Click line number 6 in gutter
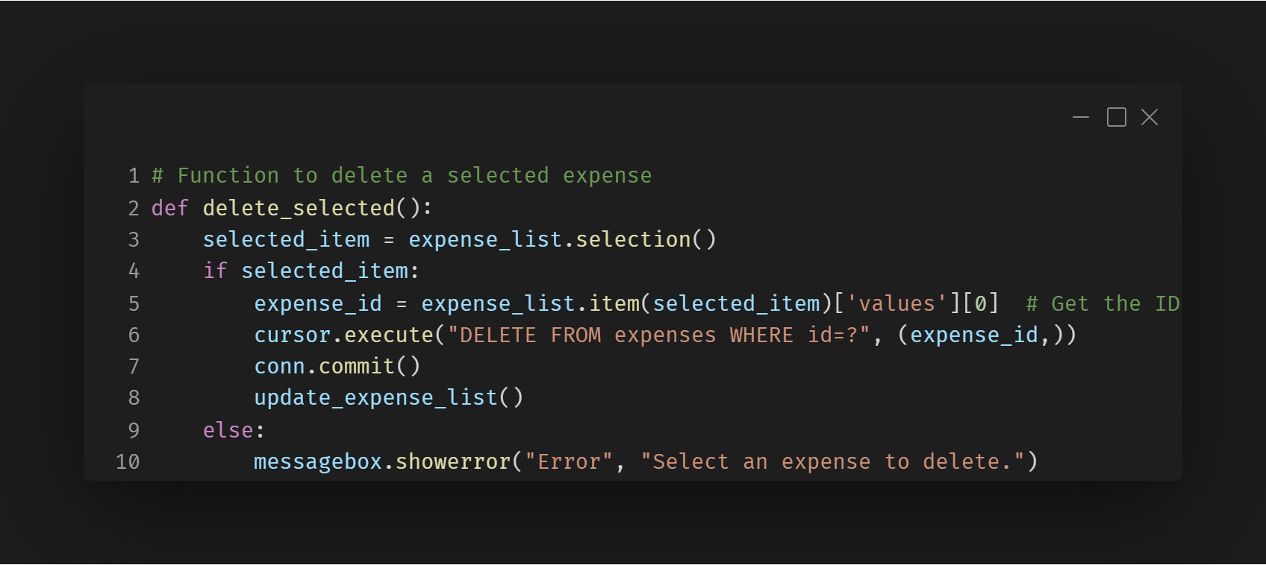 (134, 335)
